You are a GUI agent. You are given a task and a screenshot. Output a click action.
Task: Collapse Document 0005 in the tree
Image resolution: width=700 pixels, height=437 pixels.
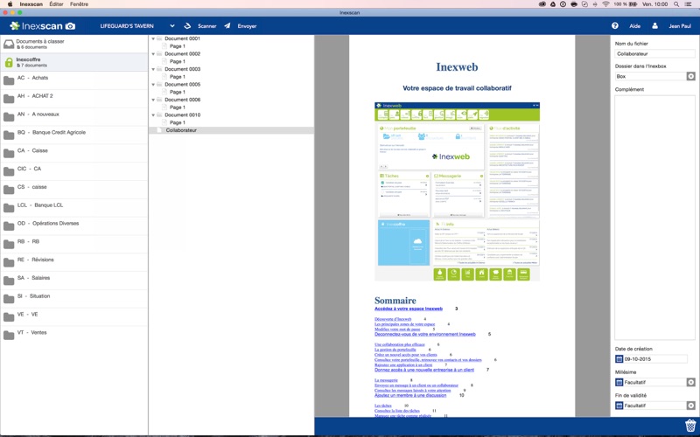(x=153, y=84)
